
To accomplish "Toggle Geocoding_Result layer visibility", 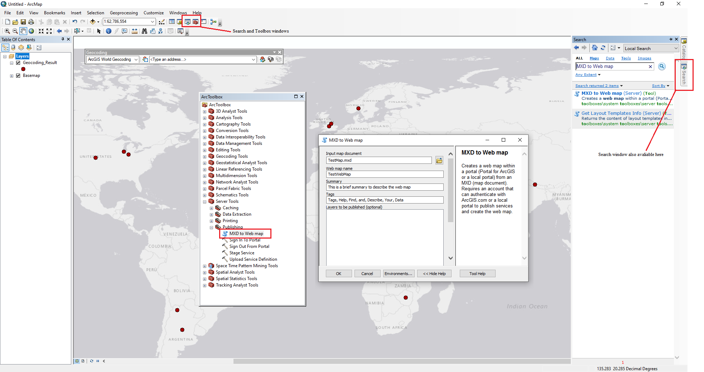I will tap(18, 63).
